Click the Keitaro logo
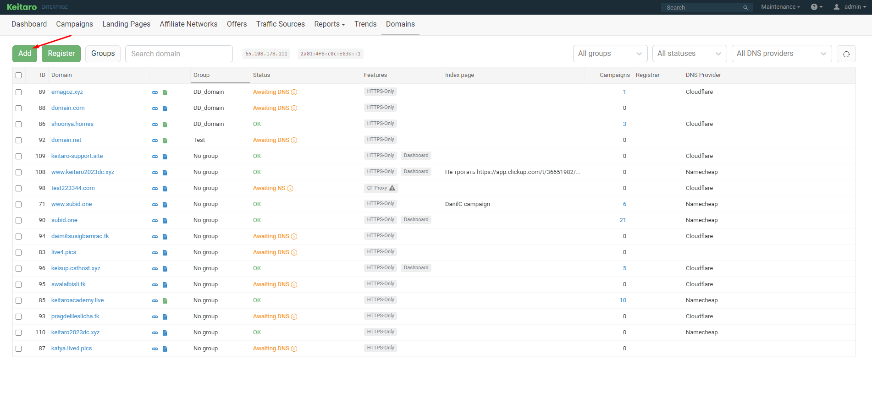Viewport: 872px width, 408px height. (x=22, y=7)
